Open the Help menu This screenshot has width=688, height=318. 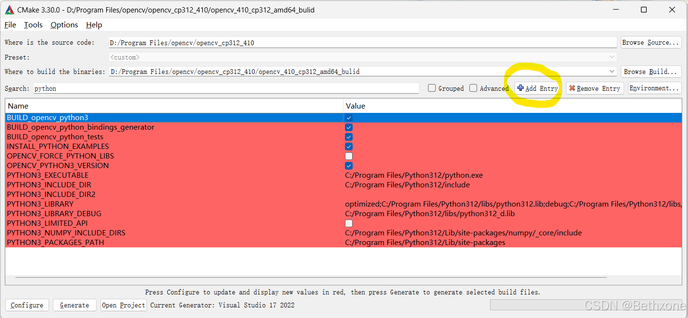[94, 25]
